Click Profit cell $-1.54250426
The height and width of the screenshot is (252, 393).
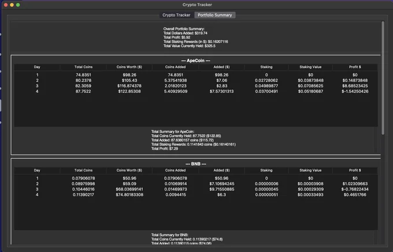click(355, 91)
